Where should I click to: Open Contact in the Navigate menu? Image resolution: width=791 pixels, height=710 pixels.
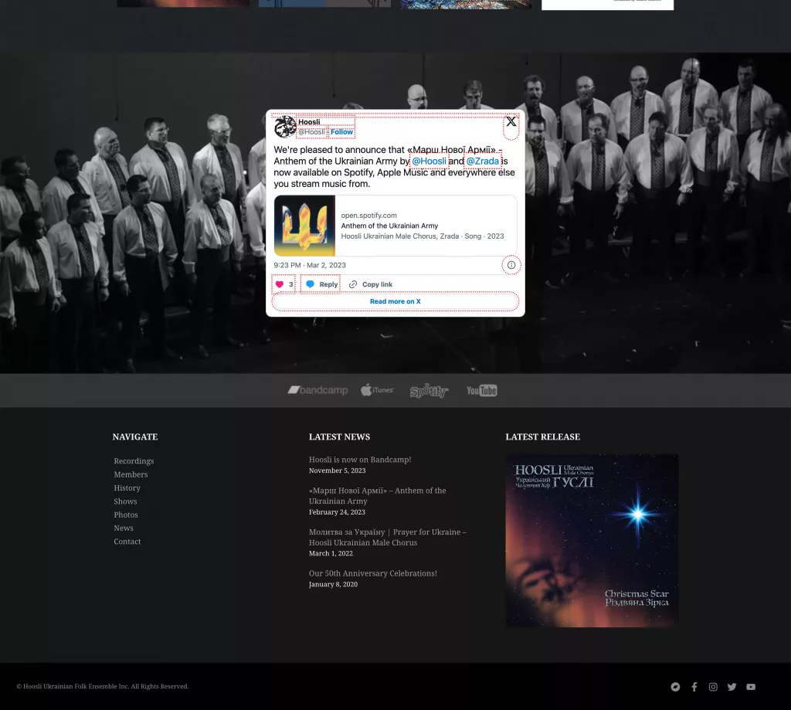tap(127, 542)
